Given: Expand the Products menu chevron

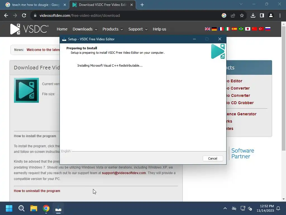Looking at the screenshot, I should (122, 29).
